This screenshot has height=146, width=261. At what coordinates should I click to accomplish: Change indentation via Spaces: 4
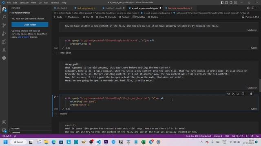pos(218,136)
